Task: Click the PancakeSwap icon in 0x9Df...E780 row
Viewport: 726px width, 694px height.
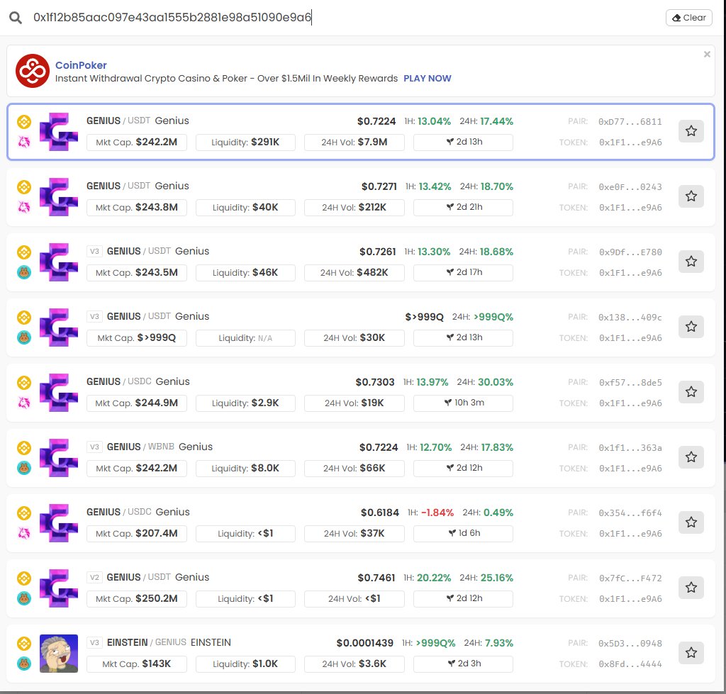Action: pyautogui.click(x=24, y=272)
